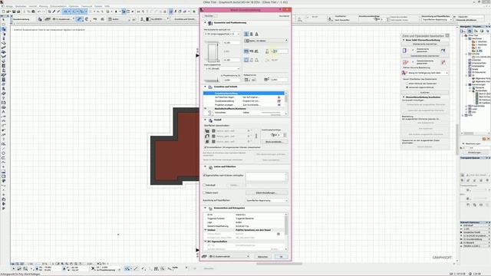Open the 'Planung' menu

tap(43, 6)
